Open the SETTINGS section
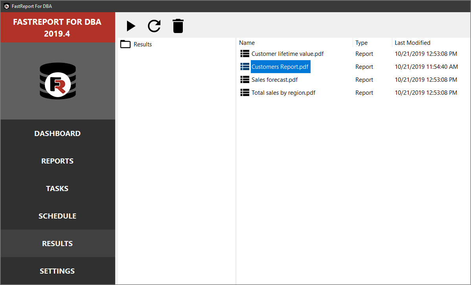The height and width of the screenshot is (285, 471). coord(57,271)
